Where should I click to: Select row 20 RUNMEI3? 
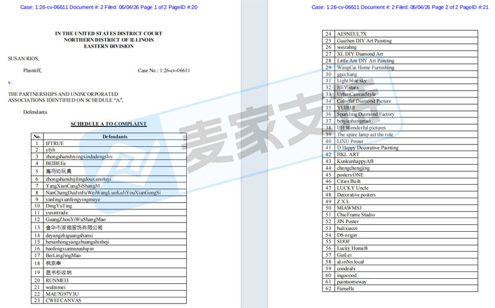pos(109,280)
